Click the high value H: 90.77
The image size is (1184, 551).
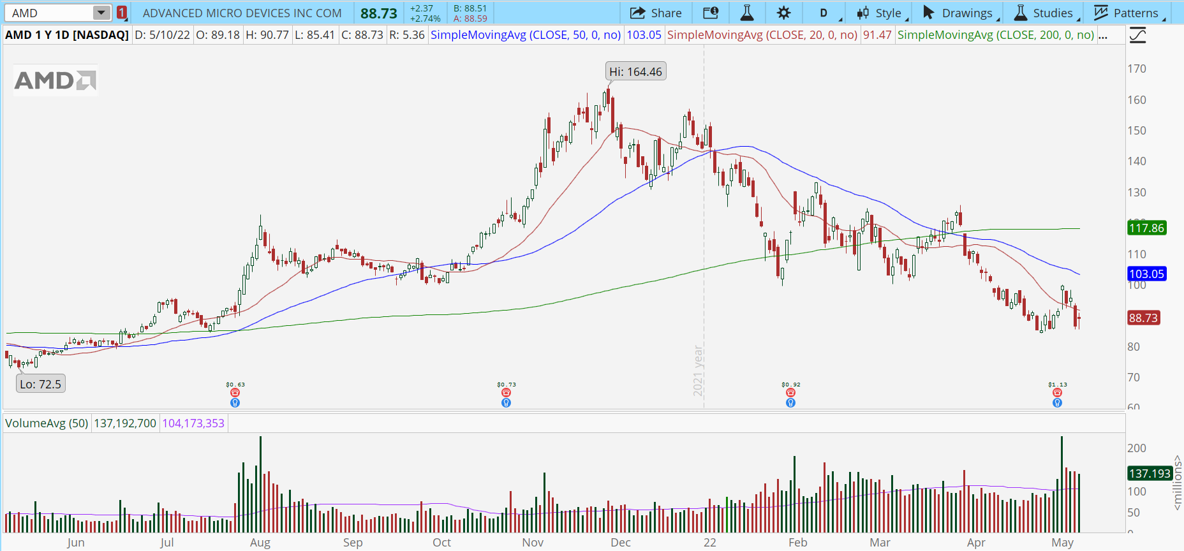pyautogui.click(x=267, y=35)
